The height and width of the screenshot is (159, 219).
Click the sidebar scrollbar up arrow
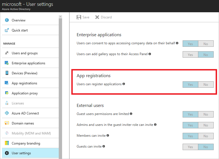[x=60, y=17]
